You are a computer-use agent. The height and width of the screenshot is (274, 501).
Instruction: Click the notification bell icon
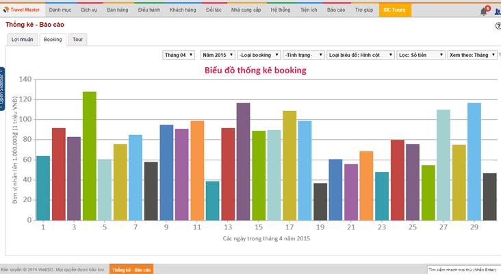pos(484,11)
